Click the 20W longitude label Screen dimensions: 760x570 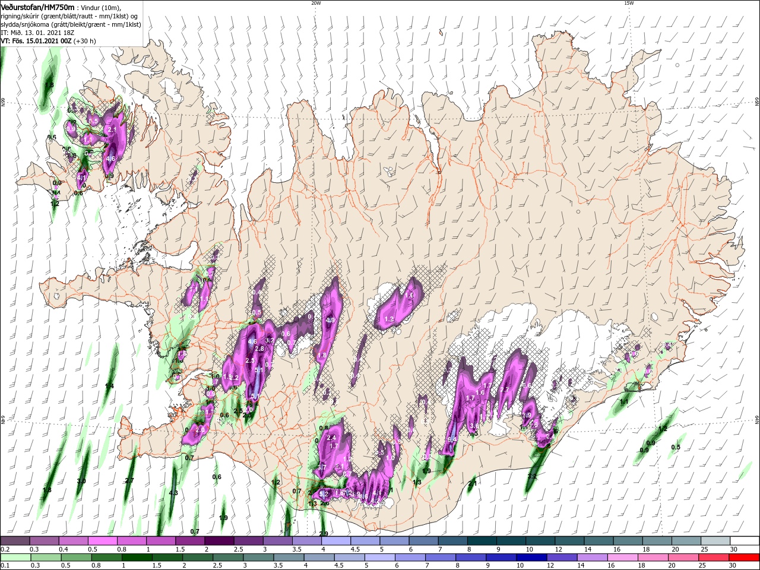316,3
